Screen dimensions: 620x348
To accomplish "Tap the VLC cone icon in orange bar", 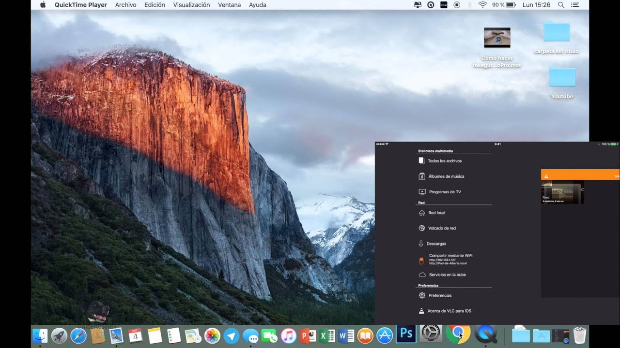I will point(546,176).
